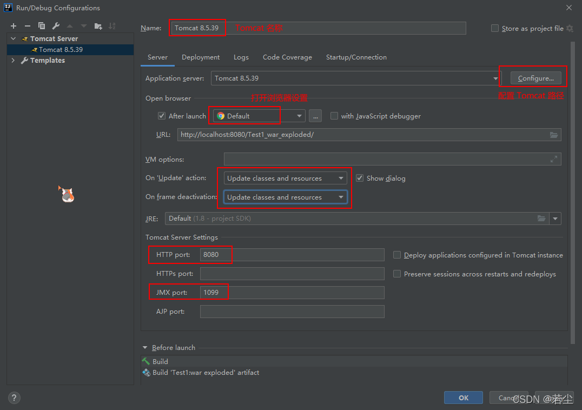
Task: Enable Deploy applications configured in Tomcat instance
Action: [397, 255]
